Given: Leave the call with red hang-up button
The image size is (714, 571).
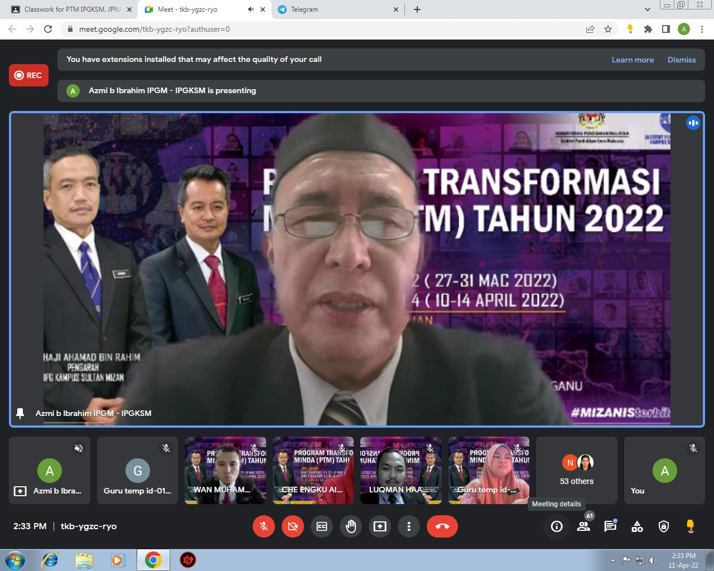Looking at the screenshot, I should pyautogui.click(x=442, y=526).
